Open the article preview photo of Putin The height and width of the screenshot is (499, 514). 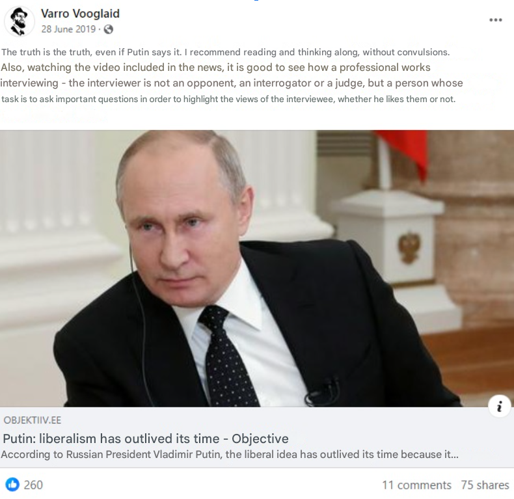tap(257, 269)
